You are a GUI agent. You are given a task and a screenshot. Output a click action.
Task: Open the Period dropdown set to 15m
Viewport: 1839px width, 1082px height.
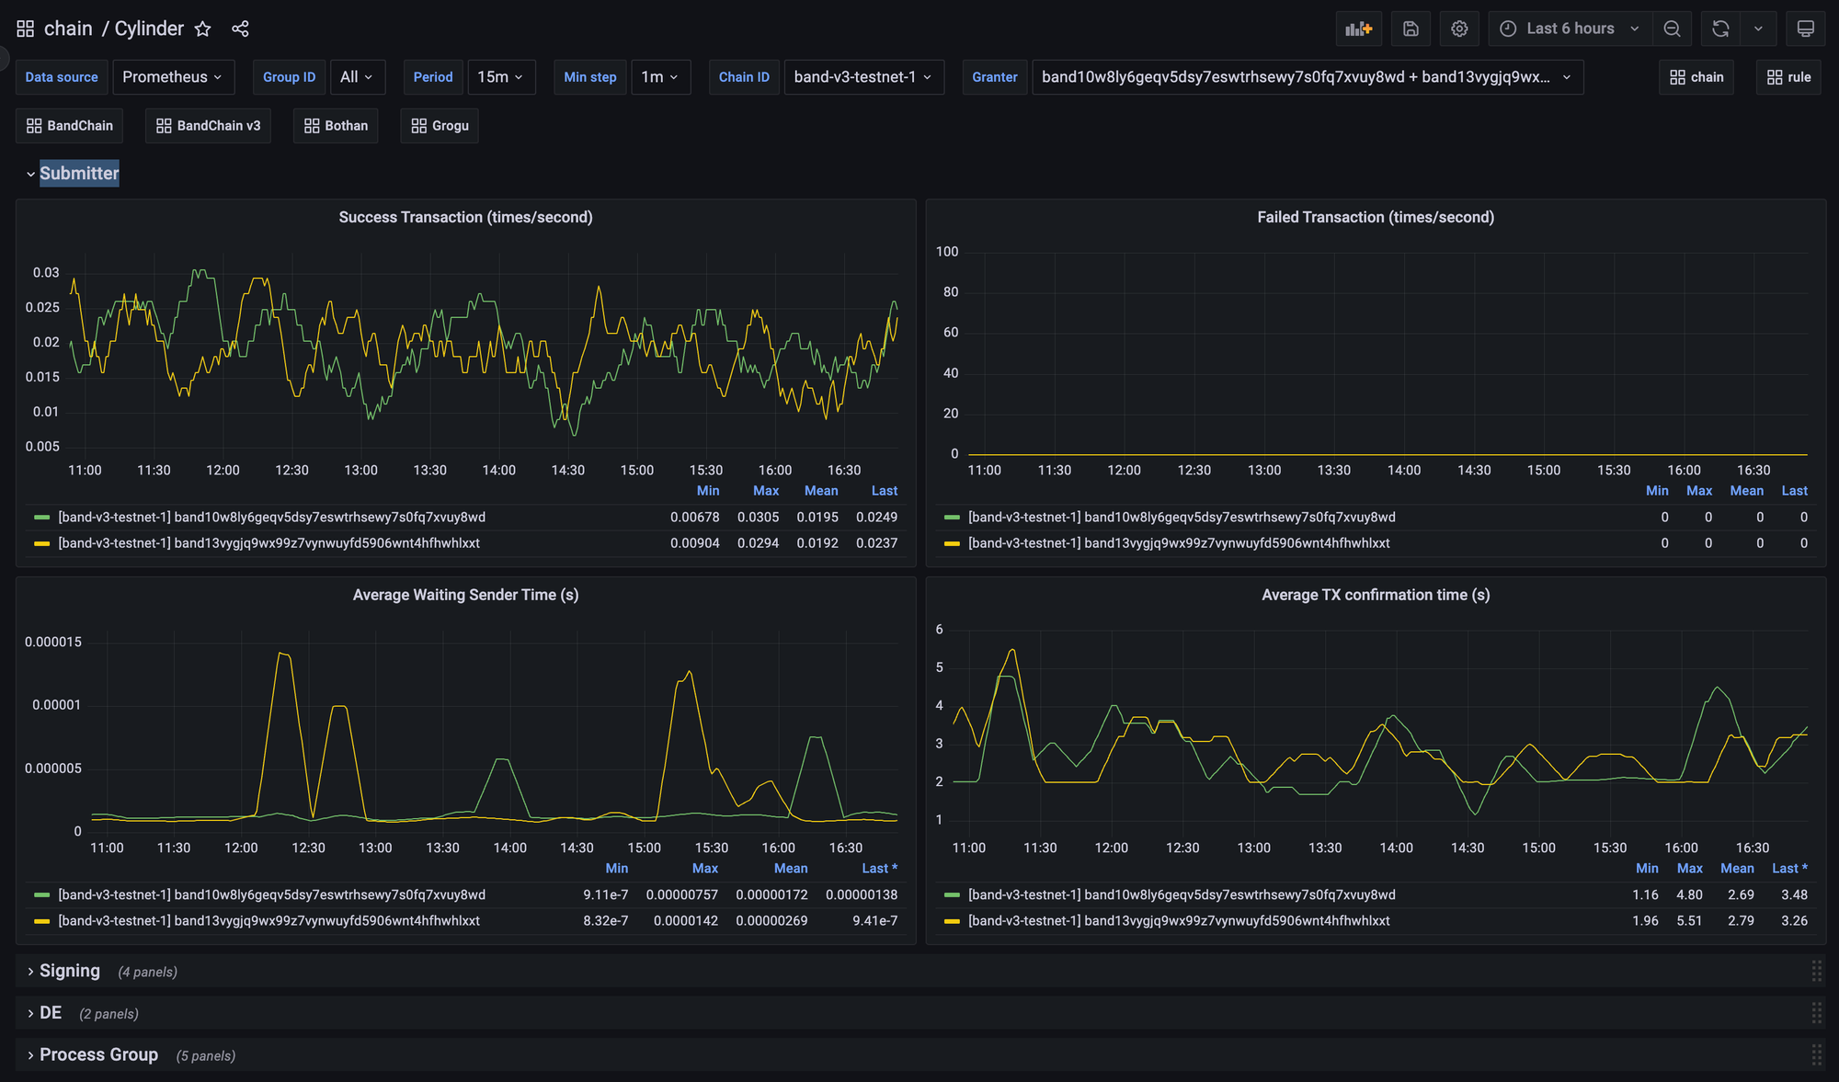tap(501, 77)
